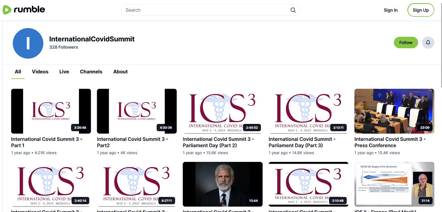Viewport: 442px width, 212px height.
Task: Click the Sign In link
Action: tap(390, 10)
